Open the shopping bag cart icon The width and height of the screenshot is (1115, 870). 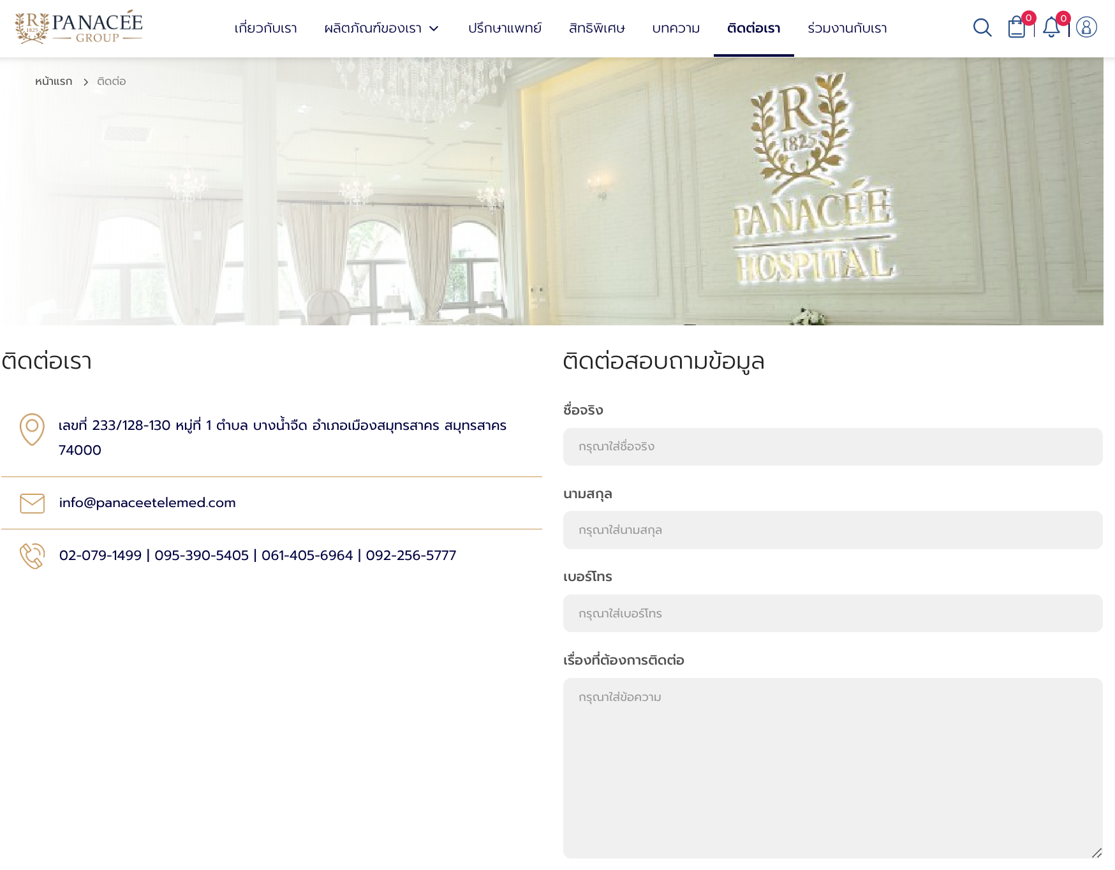point(1017,27)
